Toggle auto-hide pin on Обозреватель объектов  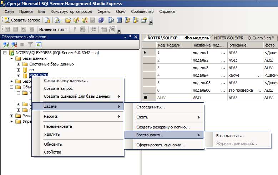(x=130, y=37)
